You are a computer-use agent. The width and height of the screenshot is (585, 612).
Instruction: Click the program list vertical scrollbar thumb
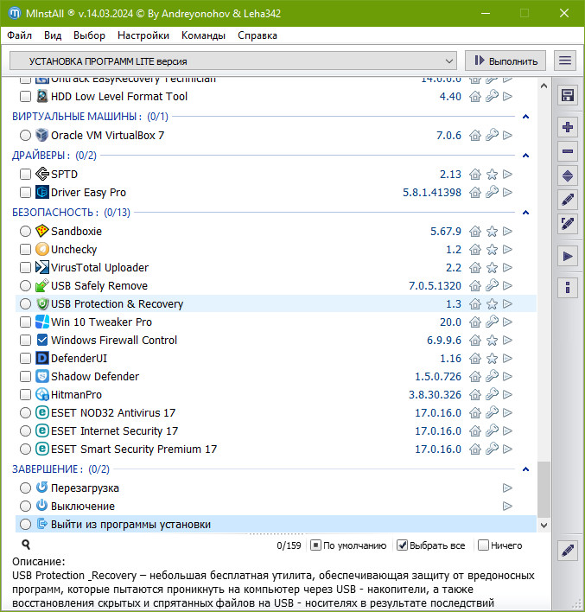pyautogui.click(x=544, y=488)
